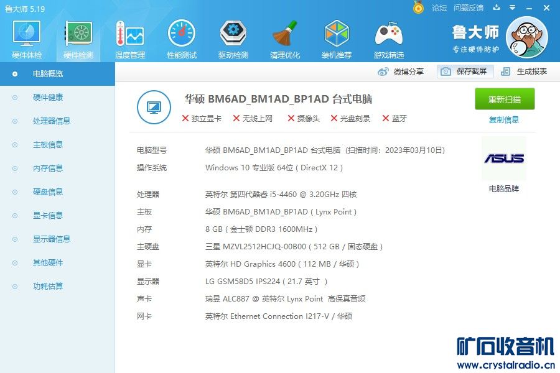Click the 电脑型号 scan time value text
The height and width of the screenshot is (373, 560).
325,150
